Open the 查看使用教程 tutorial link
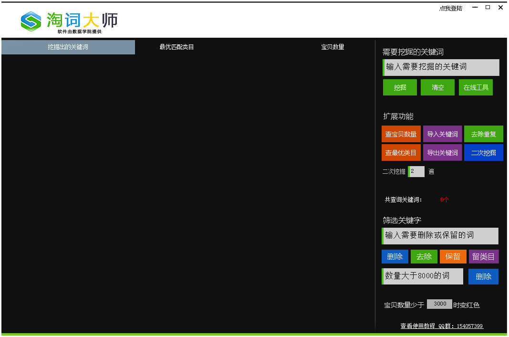 tap(417, 326)
